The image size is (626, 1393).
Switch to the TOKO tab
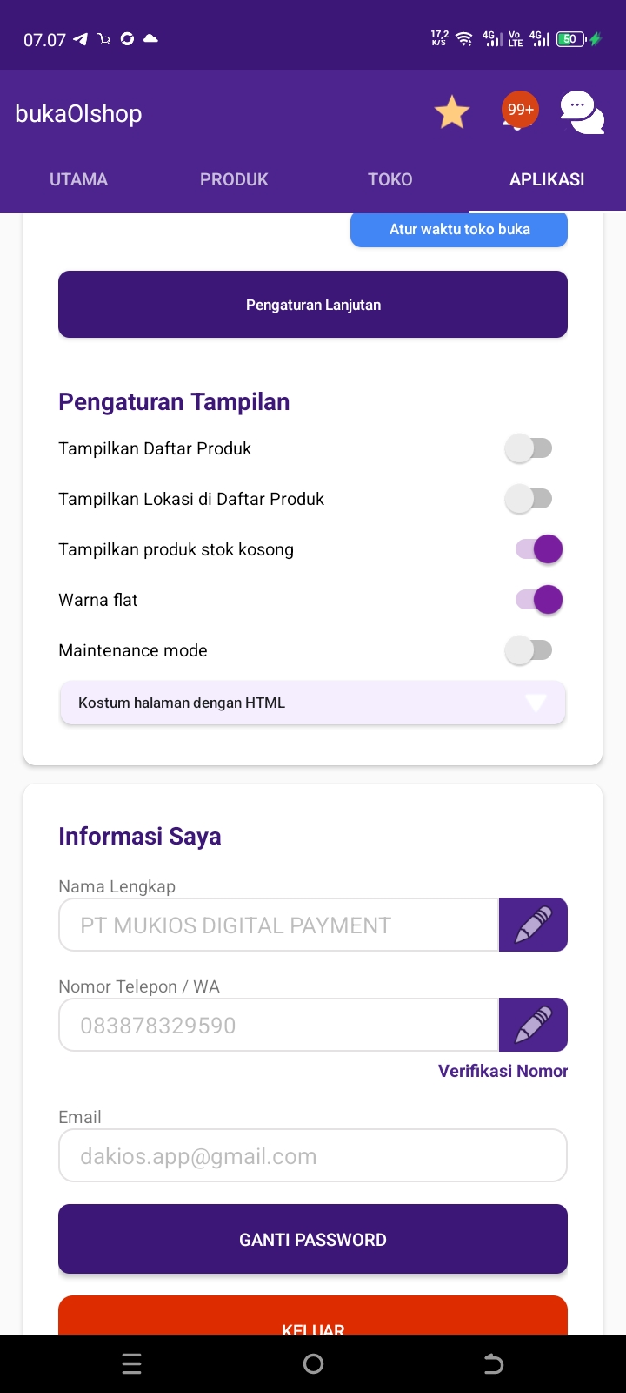click(x=390, y=179)
